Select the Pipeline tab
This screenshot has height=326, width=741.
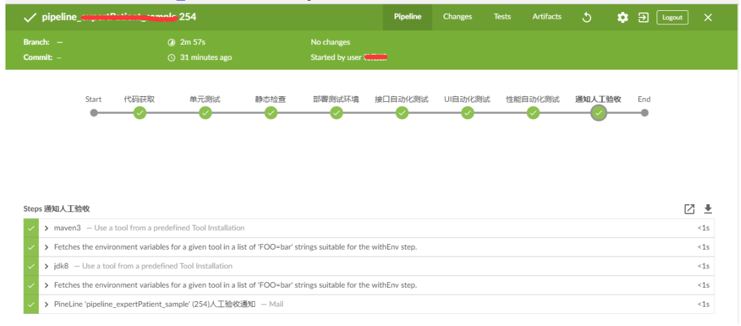point(407,17)
